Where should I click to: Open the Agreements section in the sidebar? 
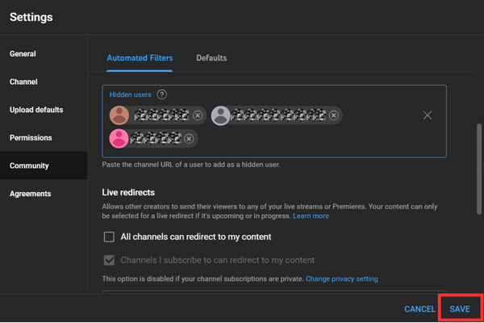pyautogui.click(x=30, y=194)
